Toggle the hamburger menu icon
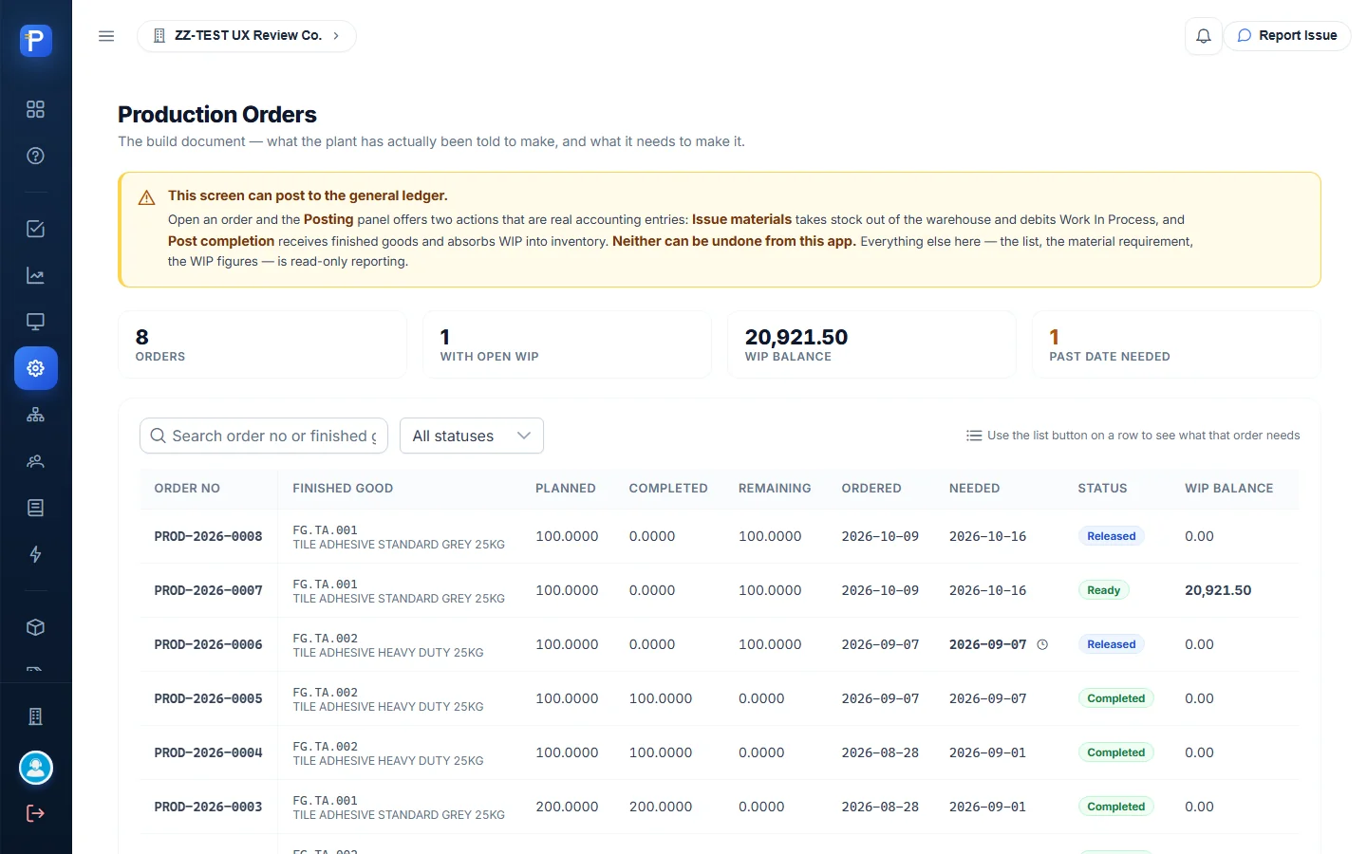Image resolution: width=1367 pixels, height=854 pixels. click(x=106, y=36)
